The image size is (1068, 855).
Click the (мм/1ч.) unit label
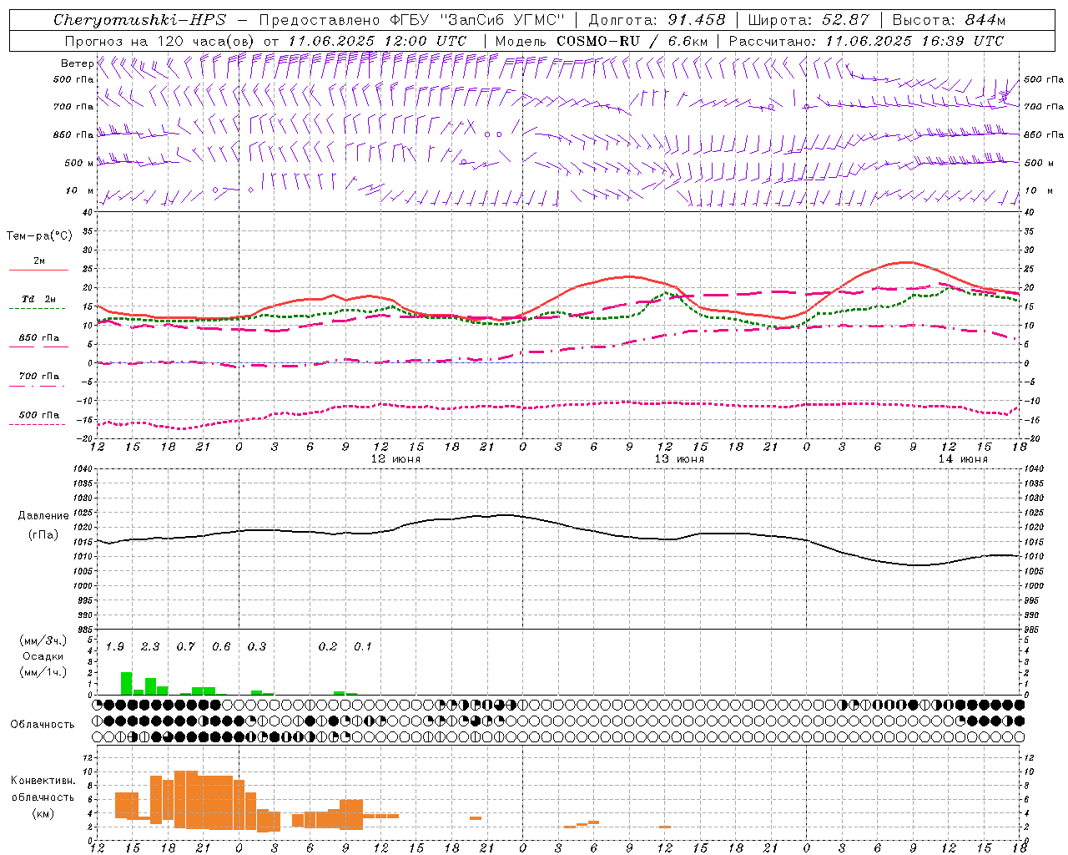pyautogui.click(x=43, y=672)
